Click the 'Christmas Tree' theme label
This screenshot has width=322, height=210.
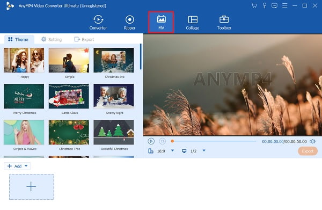[x=70, y=149]
